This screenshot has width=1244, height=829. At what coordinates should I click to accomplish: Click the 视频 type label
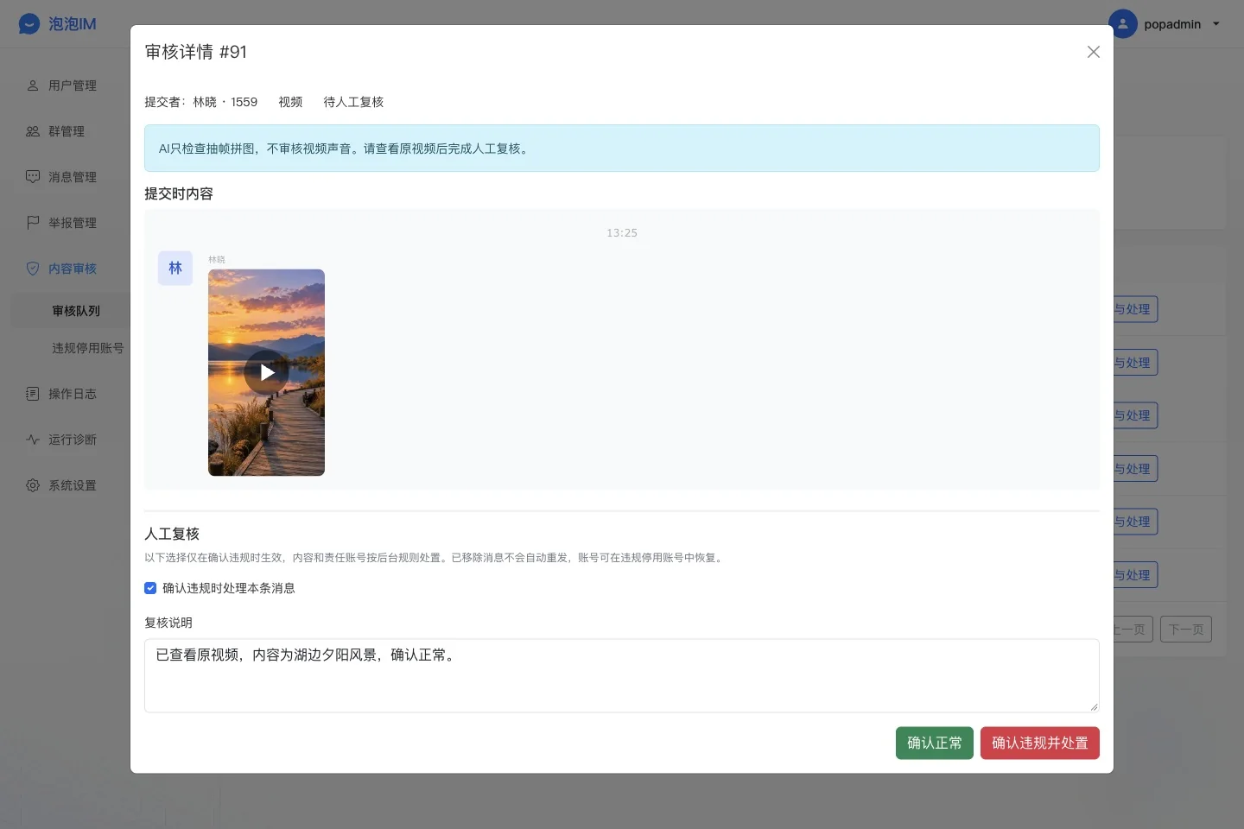click(290, 102)
